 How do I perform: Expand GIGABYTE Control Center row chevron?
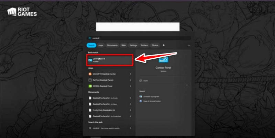click(131, 74)
